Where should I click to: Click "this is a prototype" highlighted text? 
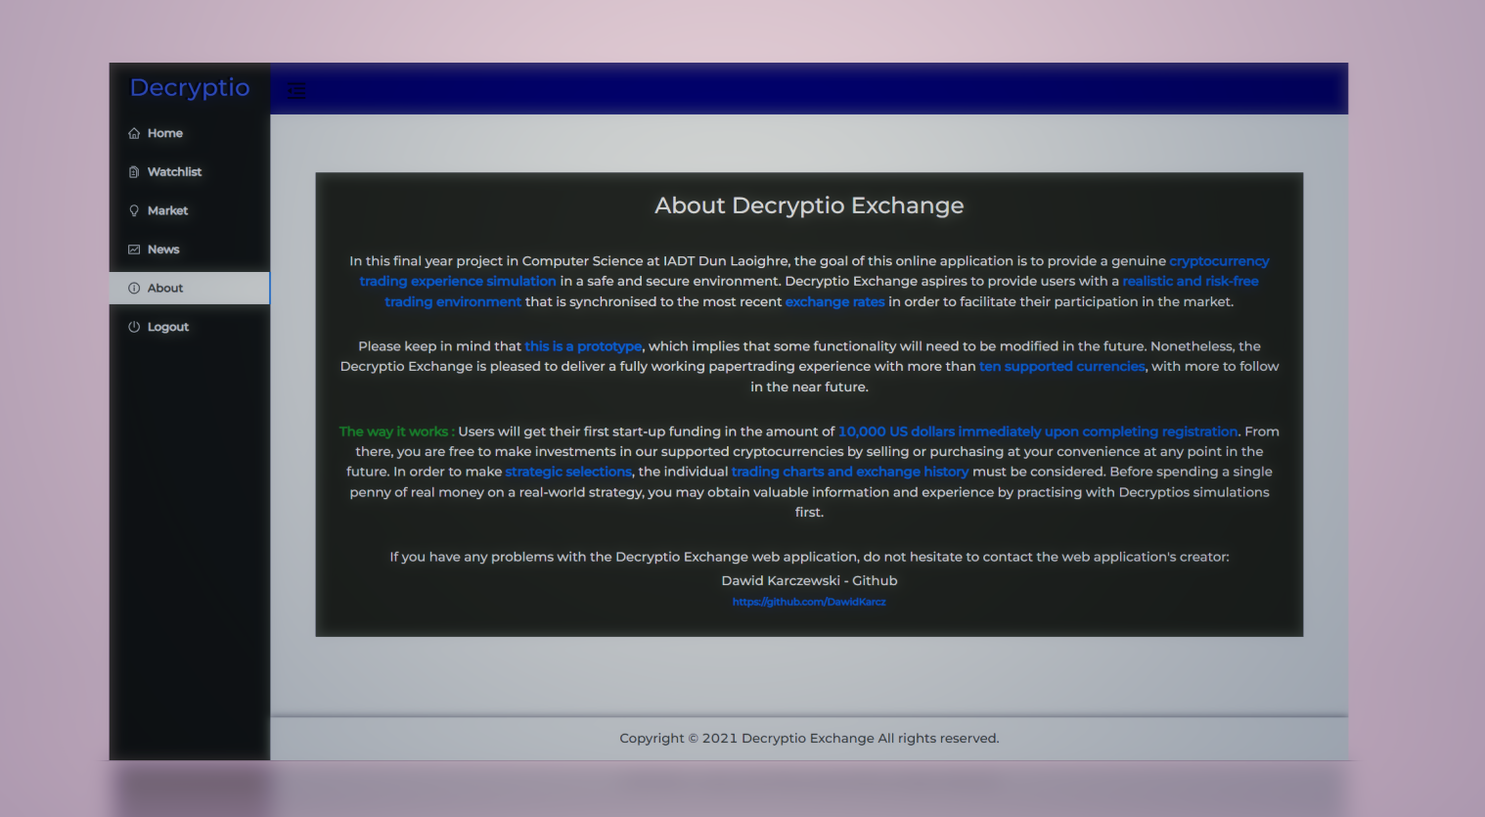tap(583, 346)
